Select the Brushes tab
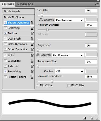The height and width of the screenshot is (121, 101). 8,4
